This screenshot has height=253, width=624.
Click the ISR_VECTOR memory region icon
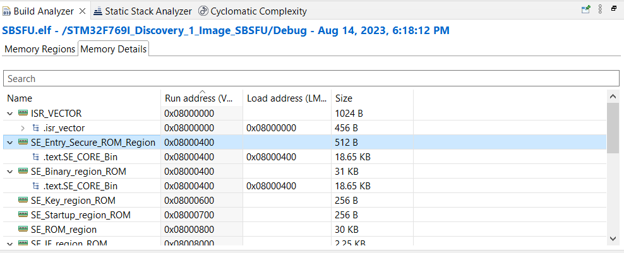pos(23,114)
